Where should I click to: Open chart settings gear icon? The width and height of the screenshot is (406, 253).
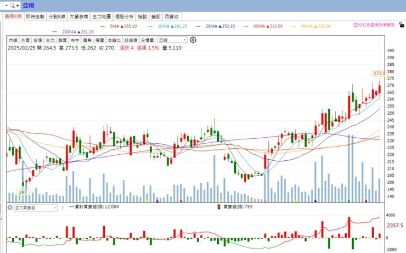pos(193,40)
